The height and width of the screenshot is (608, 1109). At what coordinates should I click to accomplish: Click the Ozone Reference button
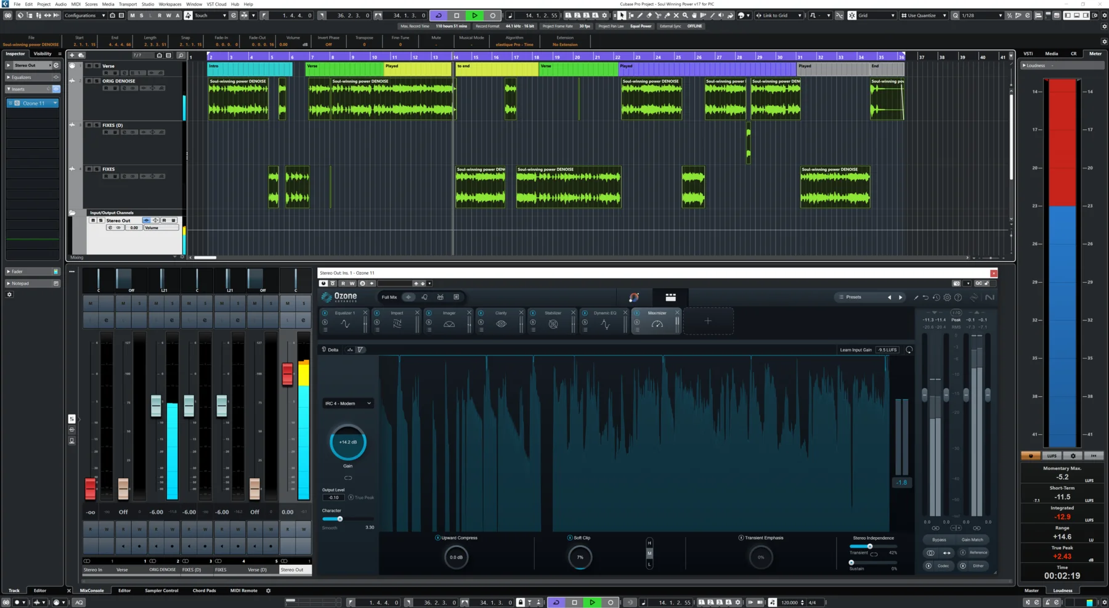(x=974, y=553)
